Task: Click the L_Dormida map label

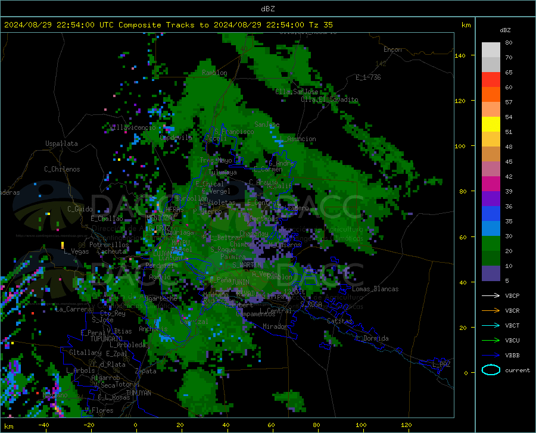Action: click(x=372, y=338)
